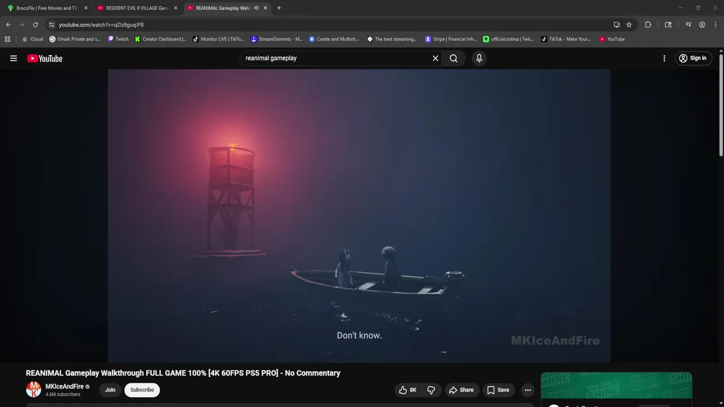The width and height of the screenshot is (724, 407).
Task: Open YouTube settings three-dot menu
Action: coord(664,58)
